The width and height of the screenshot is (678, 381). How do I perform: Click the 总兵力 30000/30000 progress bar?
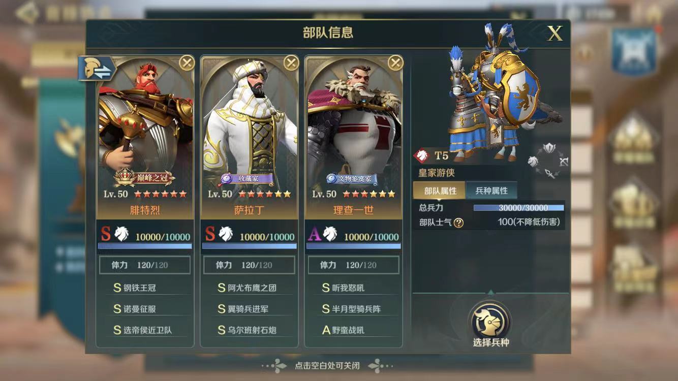pos(518,208)
